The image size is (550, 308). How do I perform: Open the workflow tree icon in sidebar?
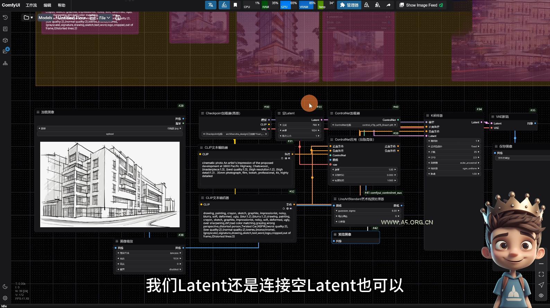pos(5,63)
